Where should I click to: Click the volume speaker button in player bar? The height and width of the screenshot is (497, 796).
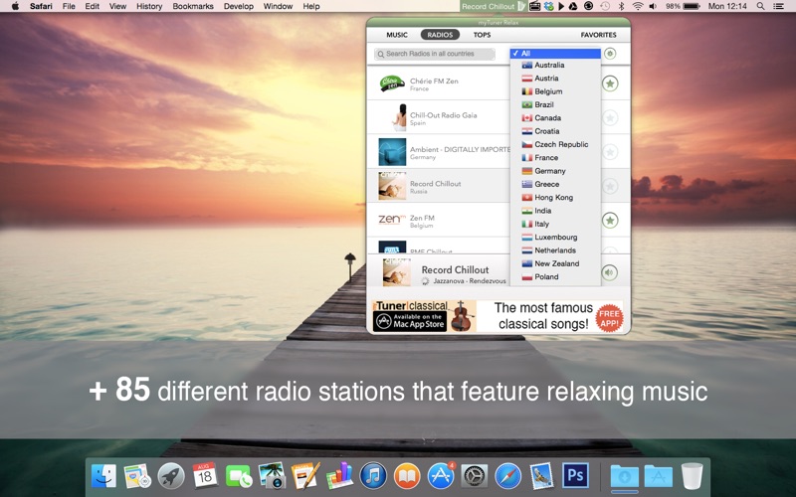tap(610, 272)
